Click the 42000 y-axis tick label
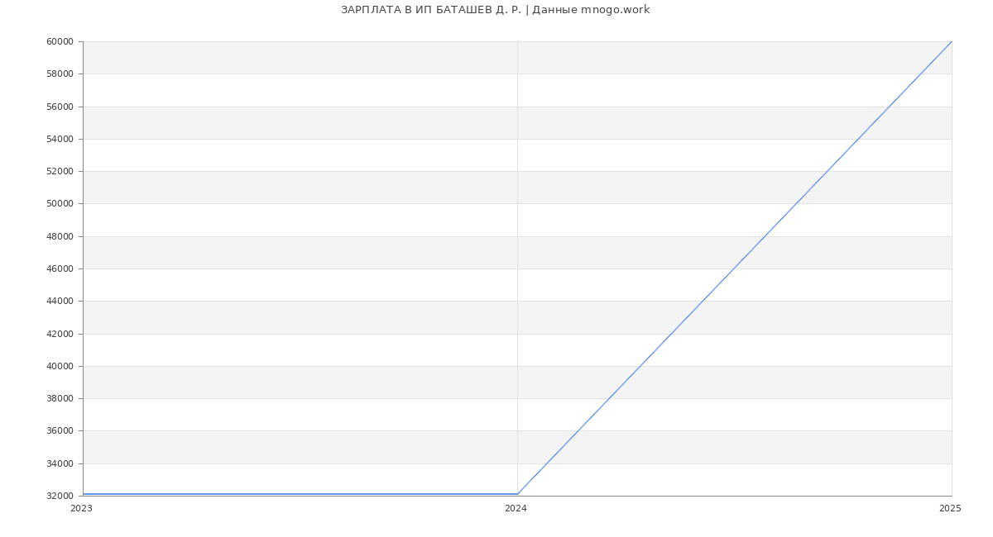Image resolution: width=993 pixels, height=537 pixels. (60, 334)
